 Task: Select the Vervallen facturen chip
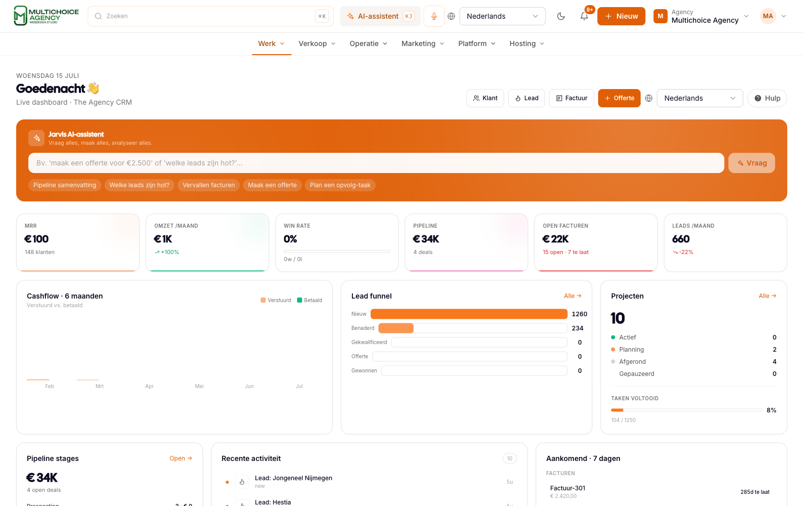(x=209, y=185)
